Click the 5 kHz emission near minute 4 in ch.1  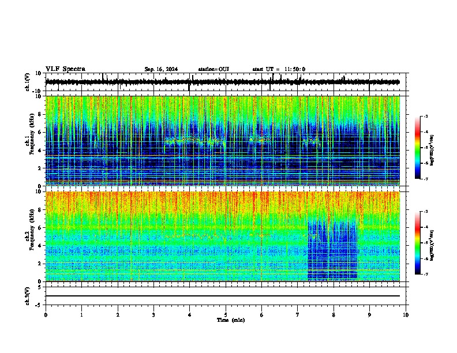coord(194,141)
